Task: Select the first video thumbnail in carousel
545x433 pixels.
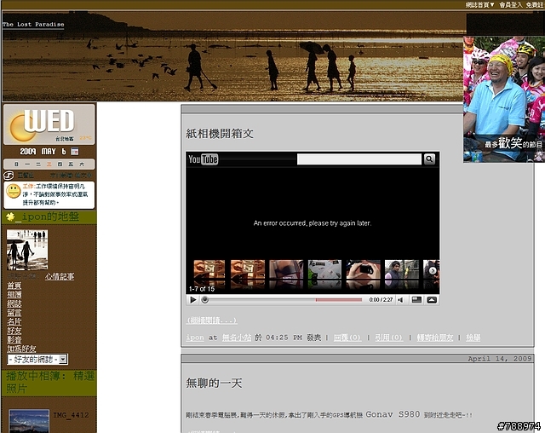Action: 209,270
